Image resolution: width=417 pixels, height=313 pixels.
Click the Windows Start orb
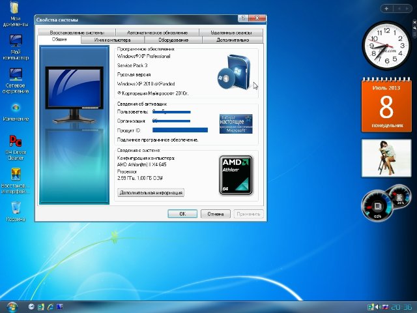point(11,306)
